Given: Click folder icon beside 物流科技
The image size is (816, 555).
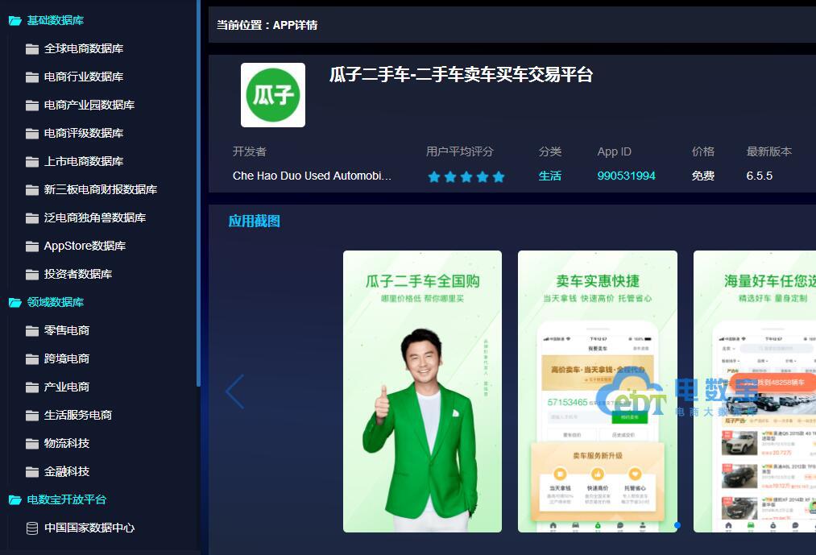Looking at the screenshot, I should 32,443.
